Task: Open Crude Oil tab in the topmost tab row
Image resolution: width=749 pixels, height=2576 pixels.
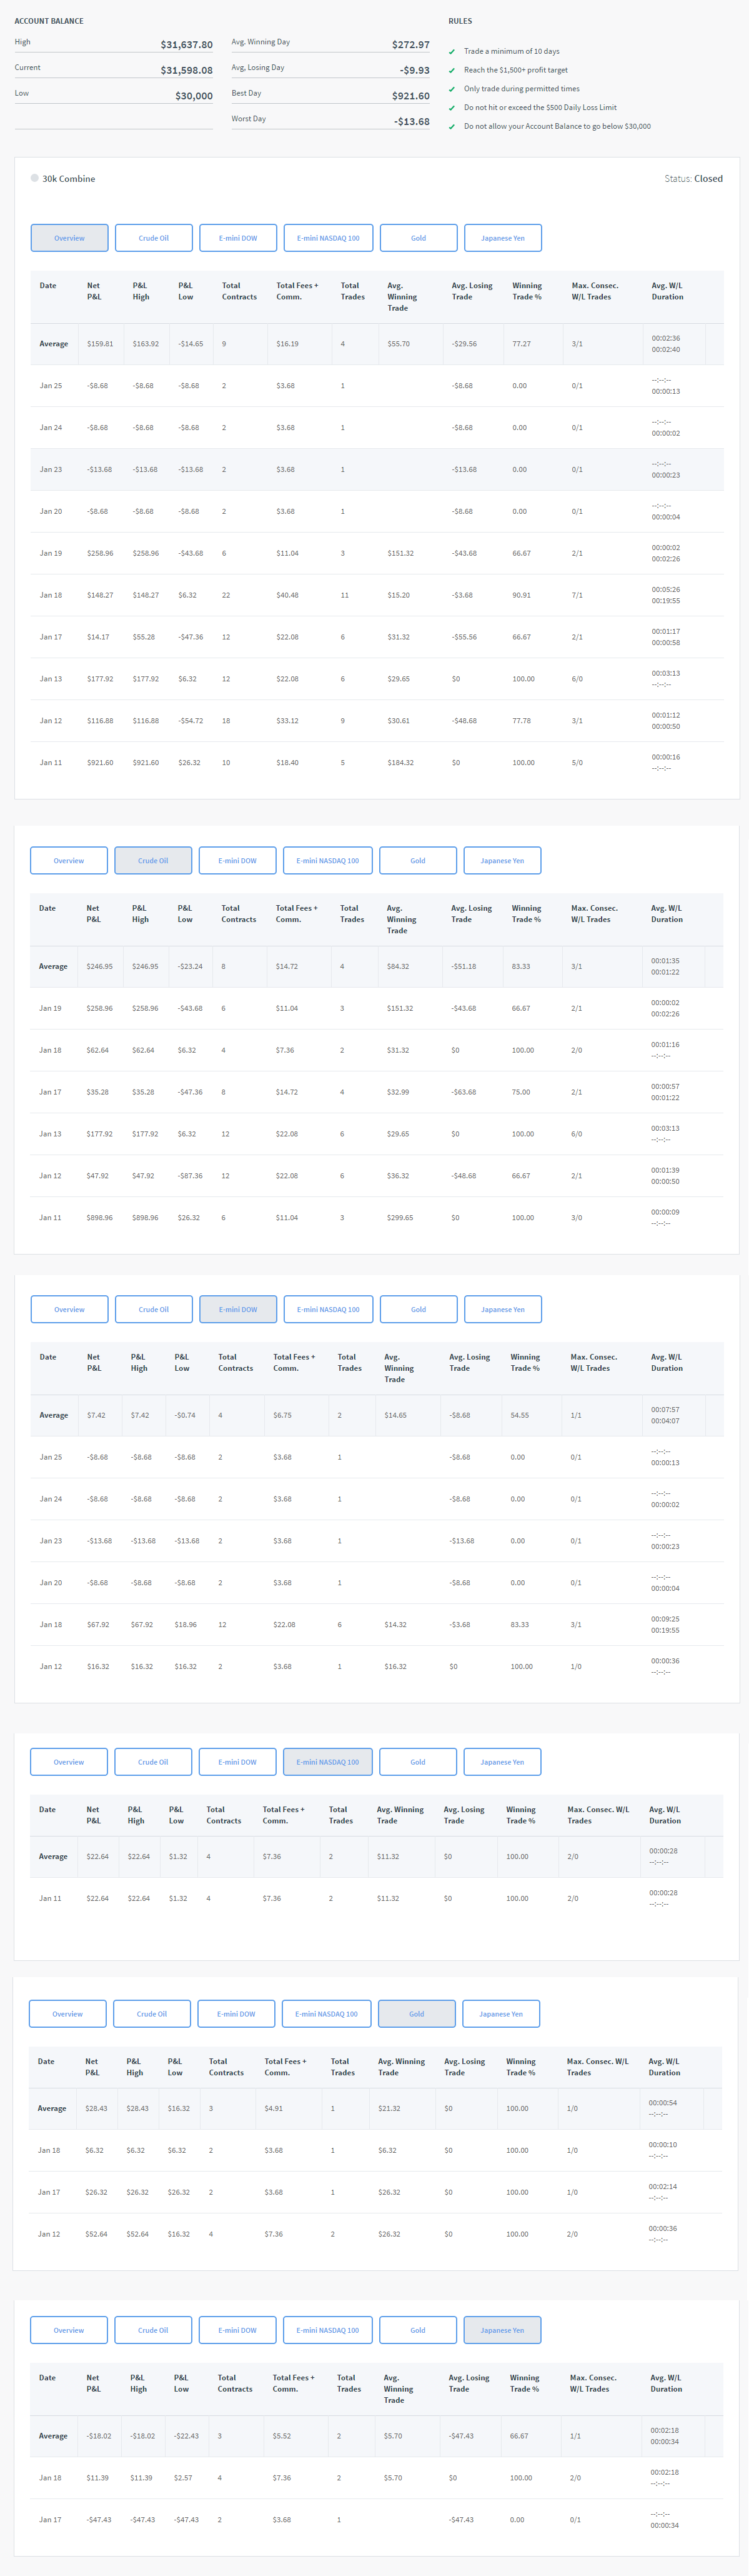Action: [x=153, y=238]
